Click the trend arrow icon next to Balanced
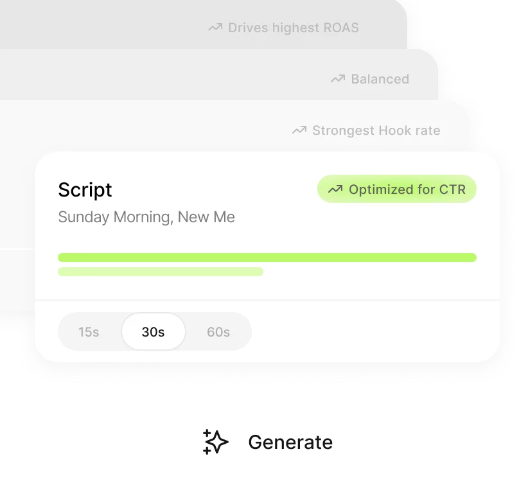Screen dimensions: 519x483 pyautogui.click(x=337, y=79)
